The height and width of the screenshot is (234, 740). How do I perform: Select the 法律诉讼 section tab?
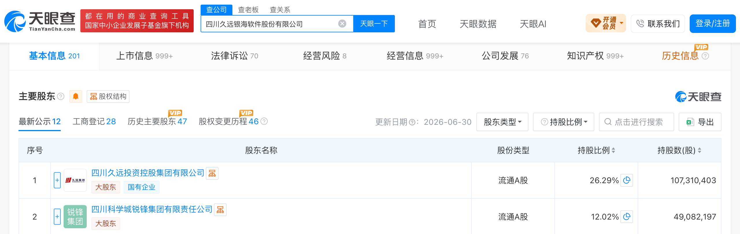pos(234,56)
